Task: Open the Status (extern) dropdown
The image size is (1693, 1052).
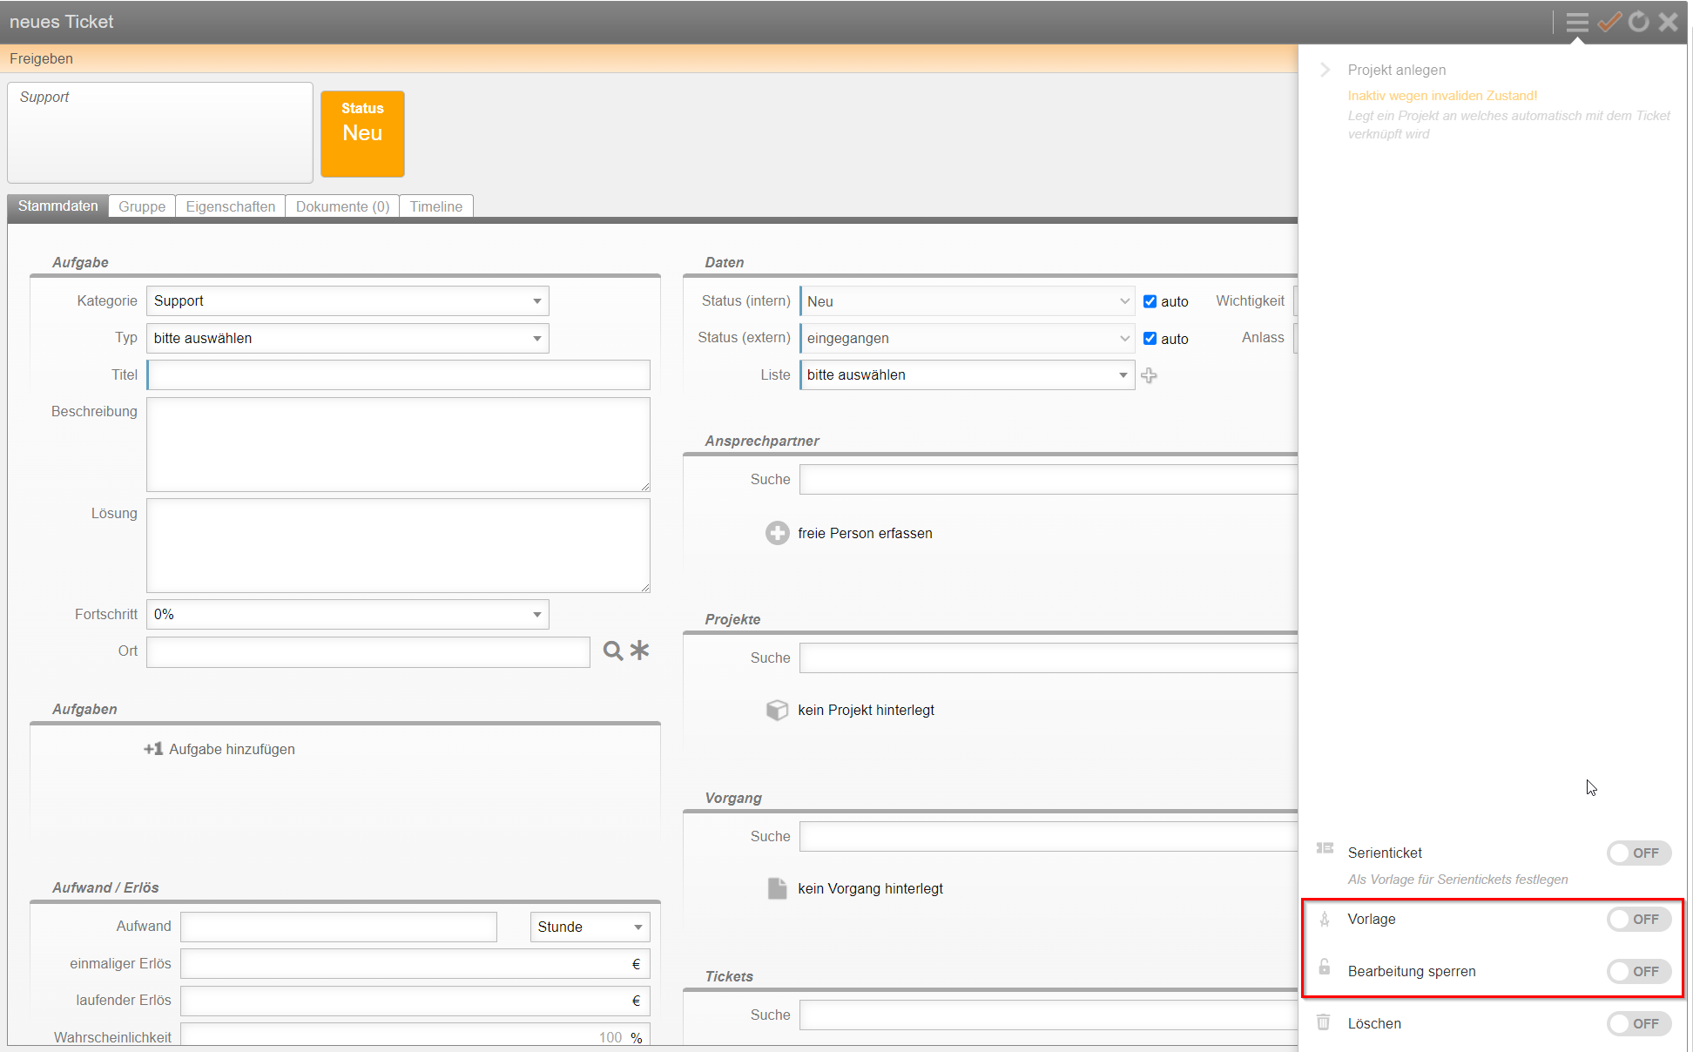Action: [x=967, y=339]
